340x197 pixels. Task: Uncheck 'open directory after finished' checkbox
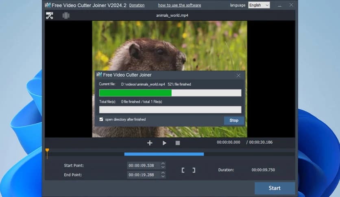101,119
